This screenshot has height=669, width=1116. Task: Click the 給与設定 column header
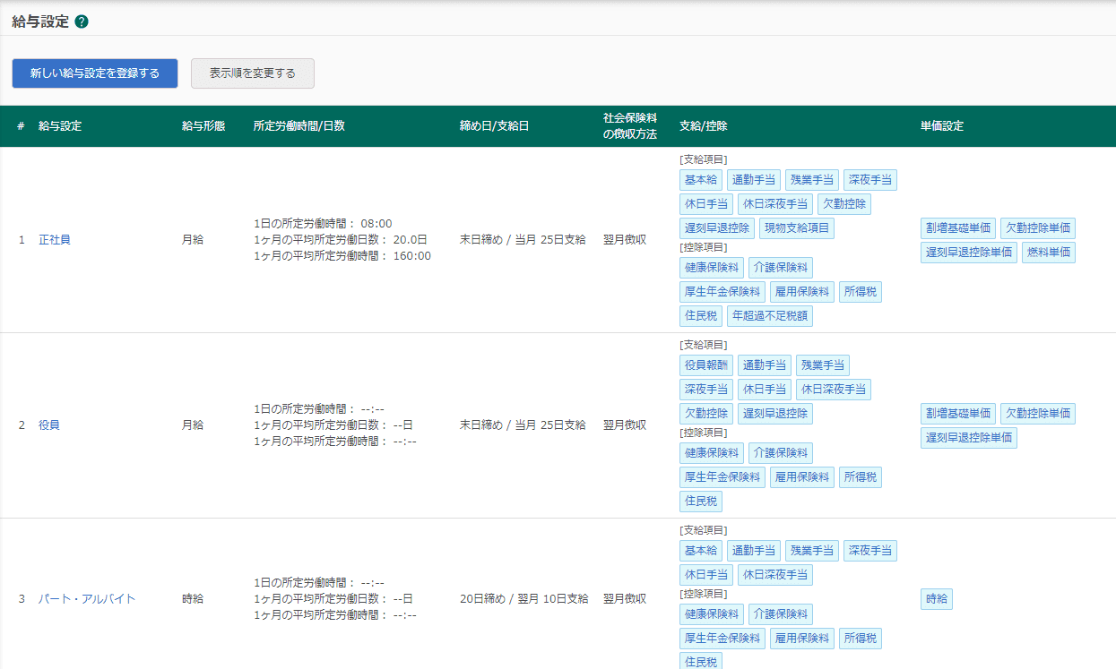[x=60, y=126]
